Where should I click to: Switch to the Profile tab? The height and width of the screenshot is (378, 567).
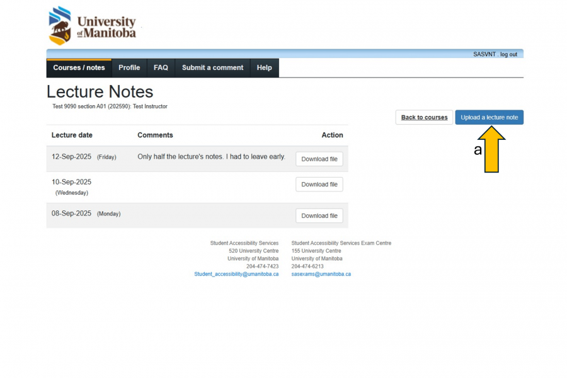(129, 67)
